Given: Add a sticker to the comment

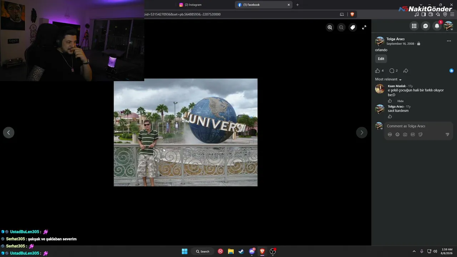Looking at the screenshot, I should [420, 135].
